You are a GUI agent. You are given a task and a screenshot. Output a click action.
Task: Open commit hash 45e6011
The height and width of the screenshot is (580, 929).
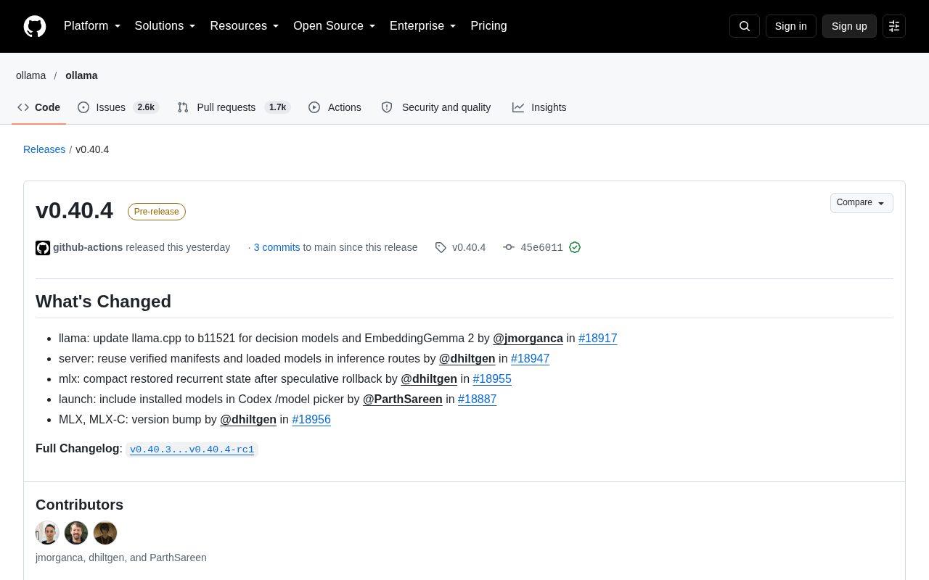(541, 248)
